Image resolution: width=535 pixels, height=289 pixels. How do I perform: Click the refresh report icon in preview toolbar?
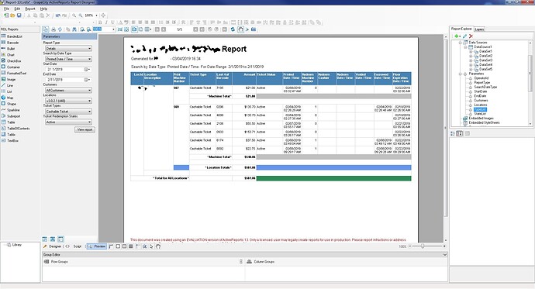click(233, 29)
